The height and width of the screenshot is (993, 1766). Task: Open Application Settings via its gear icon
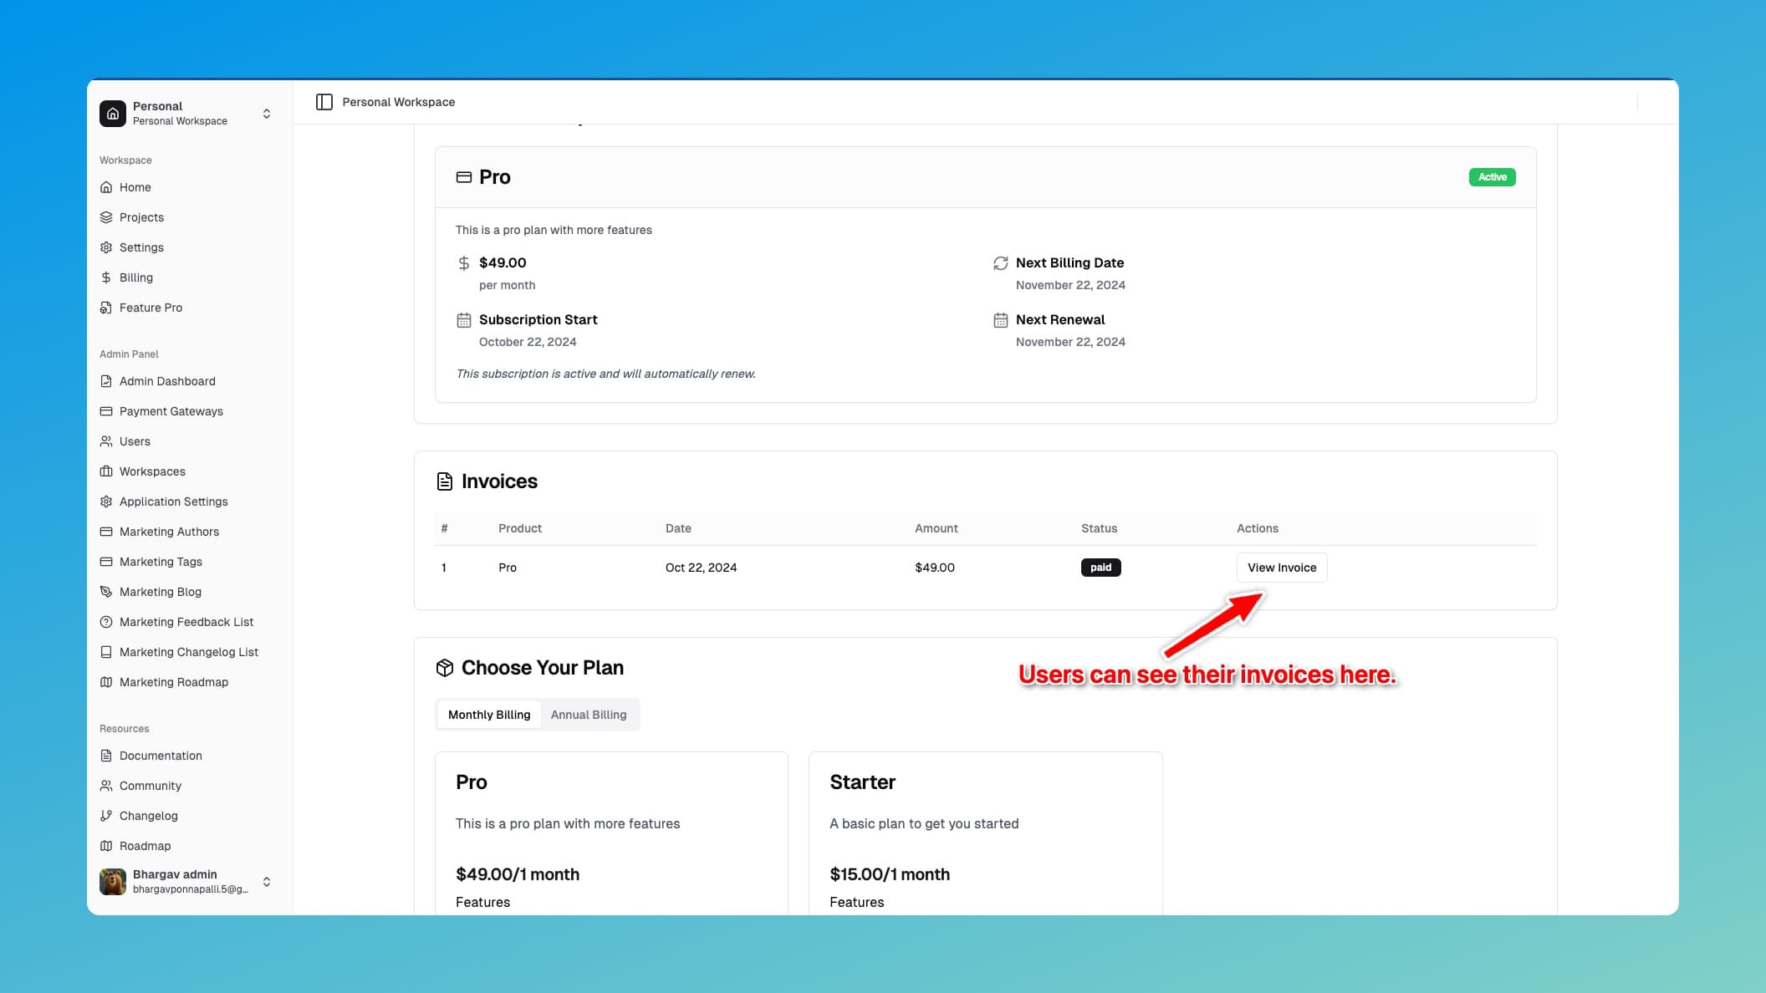point(106,501)
